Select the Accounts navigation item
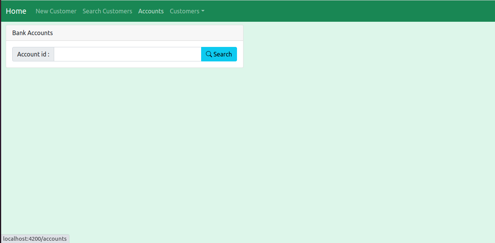The height and width of the screenshot is (243, 495). pos(151,11)
